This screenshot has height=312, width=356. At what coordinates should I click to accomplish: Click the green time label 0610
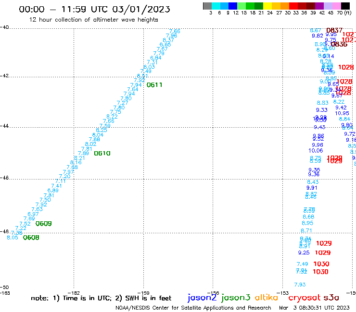(102, 154)
